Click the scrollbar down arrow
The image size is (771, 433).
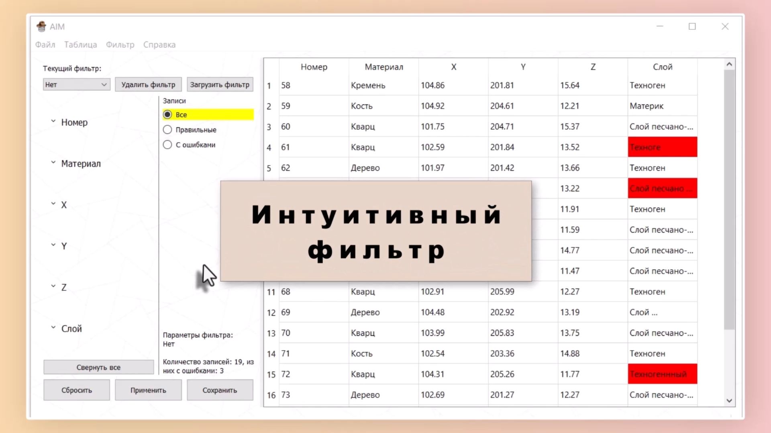(729, 400)
